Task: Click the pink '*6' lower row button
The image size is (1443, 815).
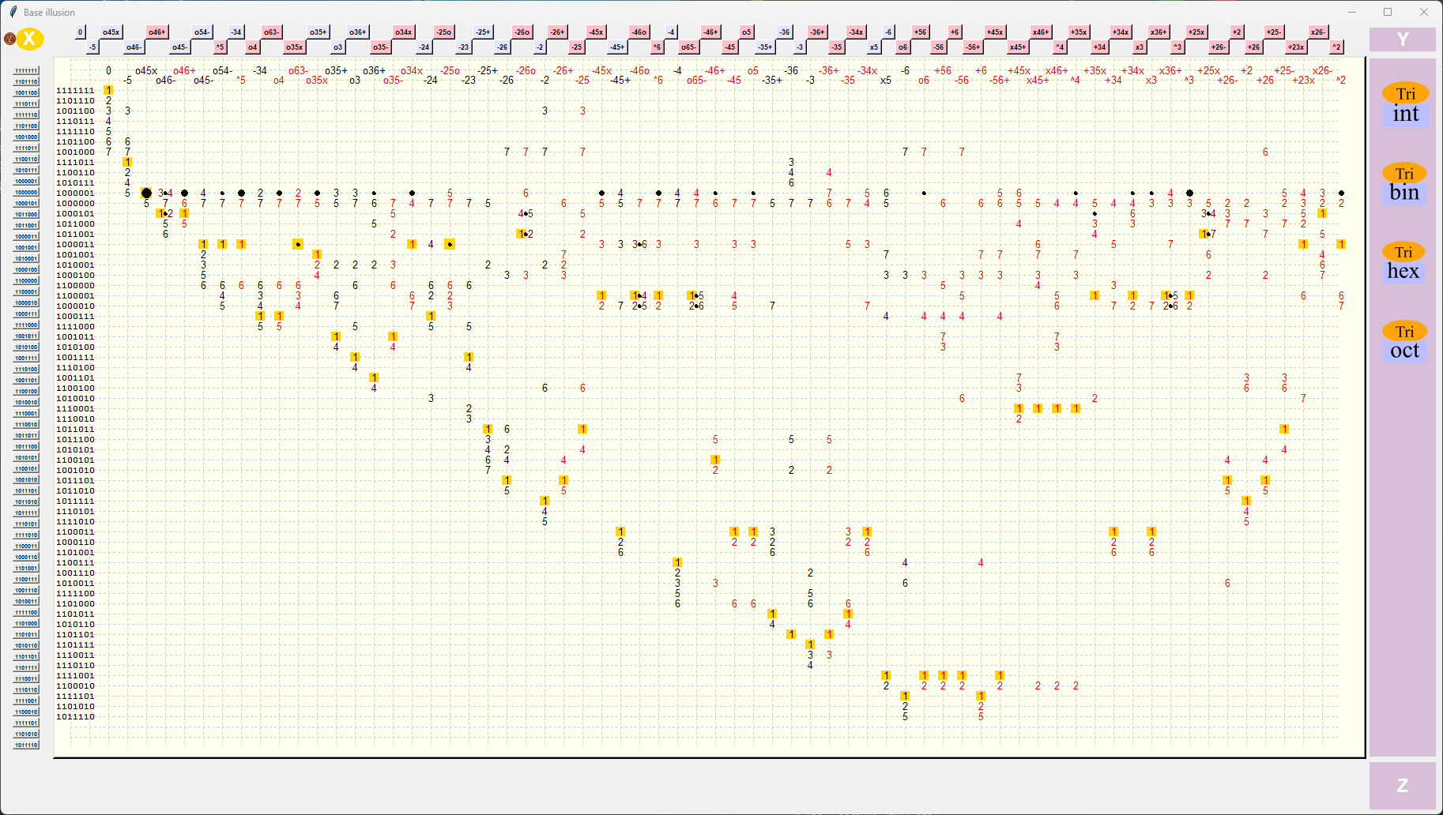Action: (x=657, y=47)
